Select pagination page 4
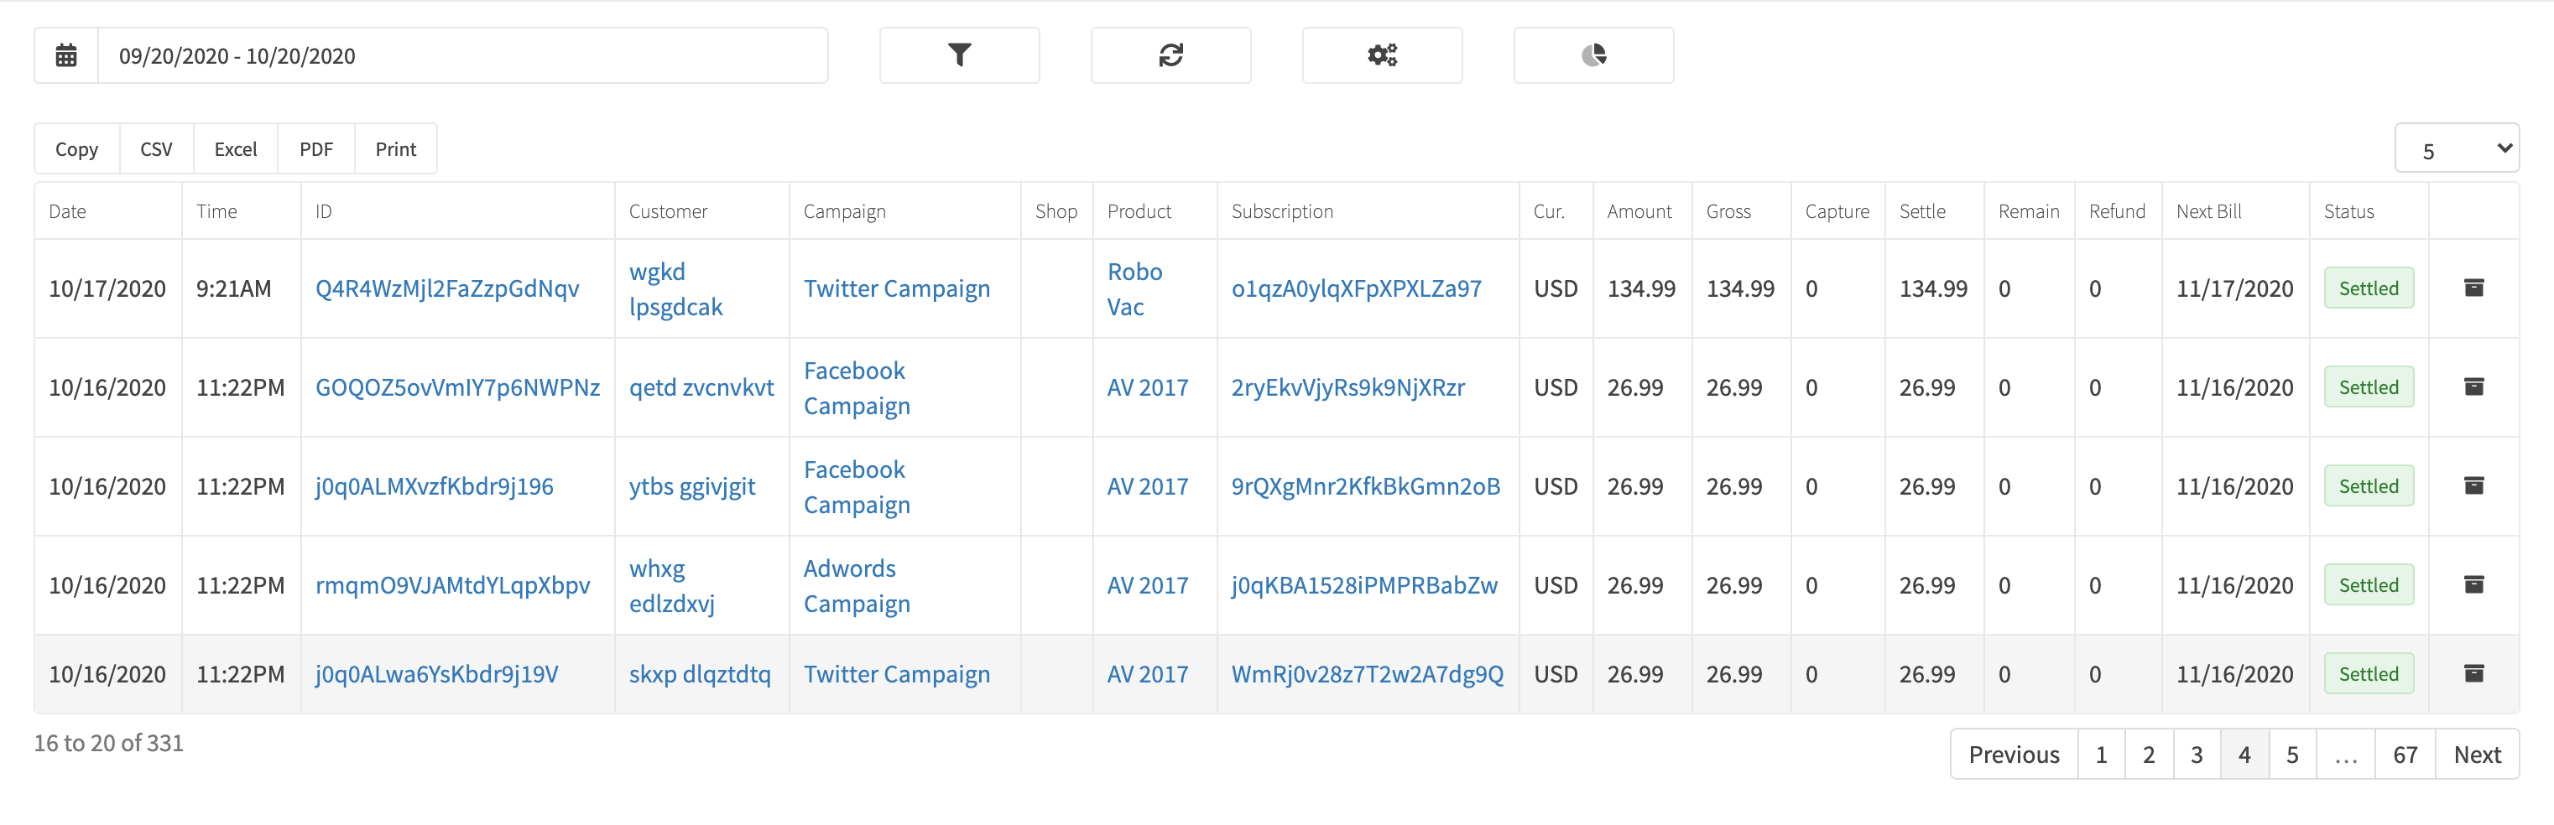 click(x=2244, y=755)
